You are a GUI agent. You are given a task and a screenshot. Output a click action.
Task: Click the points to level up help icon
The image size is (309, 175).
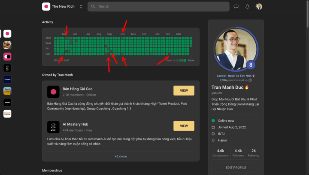[x=250, y=80]
